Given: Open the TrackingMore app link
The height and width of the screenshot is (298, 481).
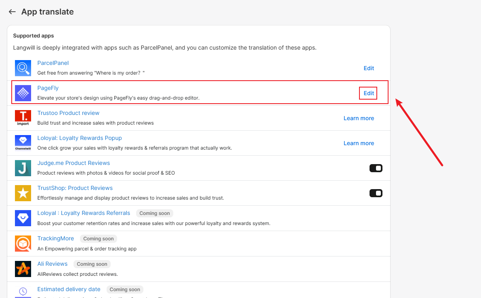Looking at the screenshot, I should tap(55, 239).
